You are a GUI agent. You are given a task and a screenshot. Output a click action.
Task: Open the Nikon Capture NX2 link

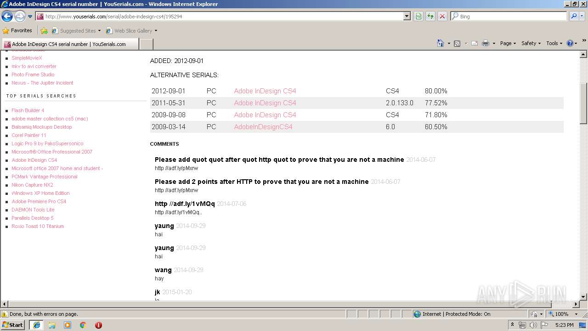(32, 185)
